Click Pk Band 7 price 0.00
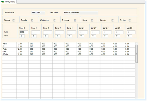 (x=103, y=46)
